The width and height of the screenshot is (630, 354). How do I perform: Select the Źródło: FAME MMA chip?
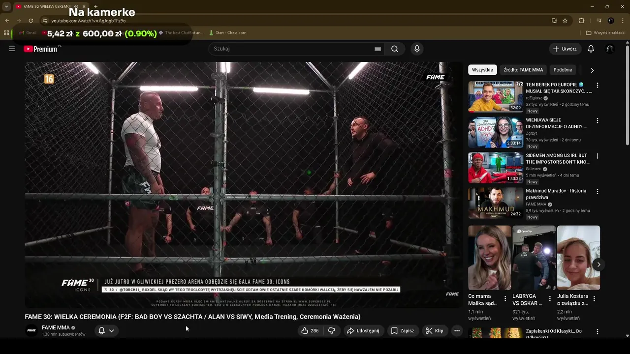(523, 70)
